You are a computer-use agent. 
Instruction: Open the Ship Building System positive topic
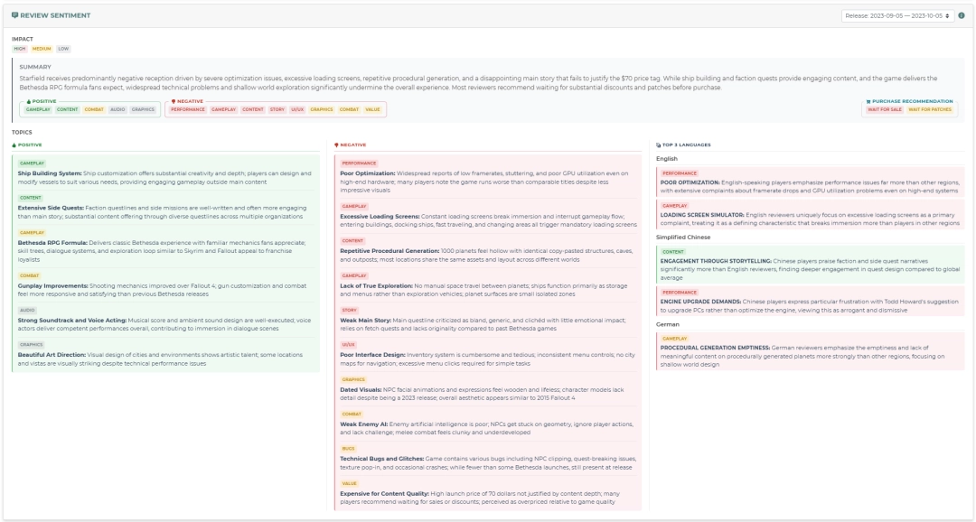(49, 173)
